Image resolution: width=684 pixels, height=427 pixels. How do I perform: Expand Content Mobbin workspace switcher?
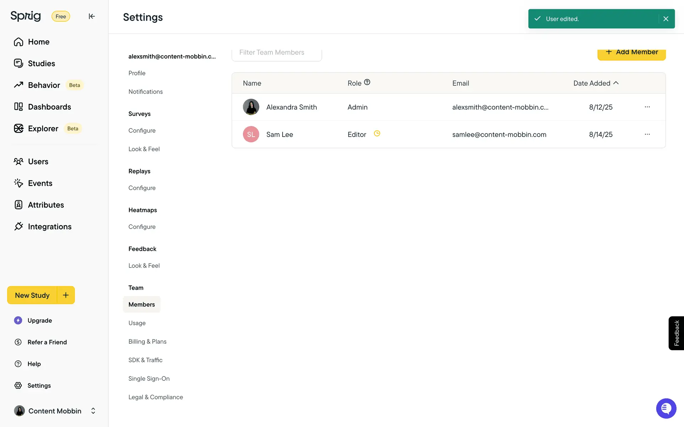[x=93, y=411]
